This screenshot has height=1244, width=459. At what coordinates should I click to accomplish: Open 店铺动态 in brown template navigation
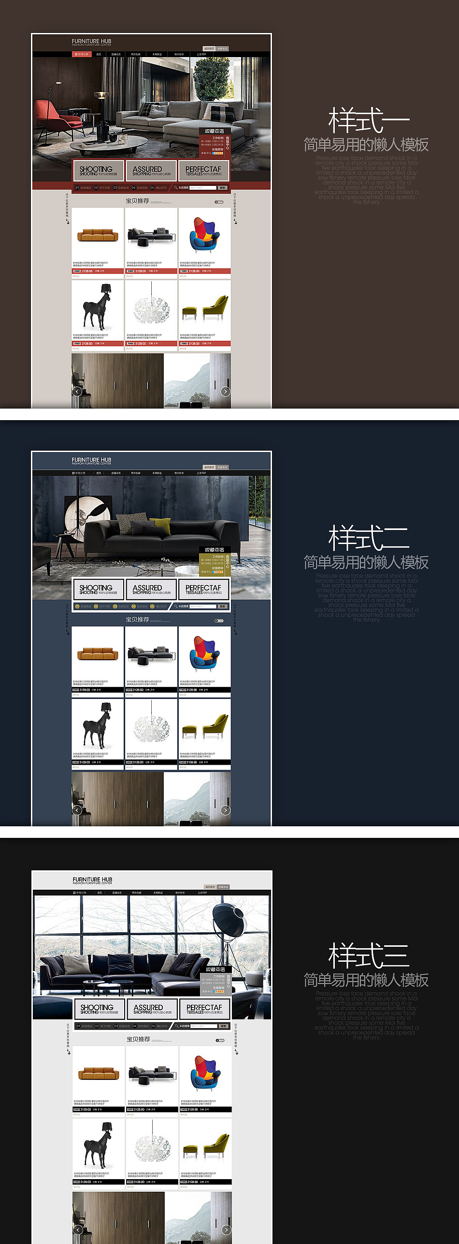tap(116, 54)
